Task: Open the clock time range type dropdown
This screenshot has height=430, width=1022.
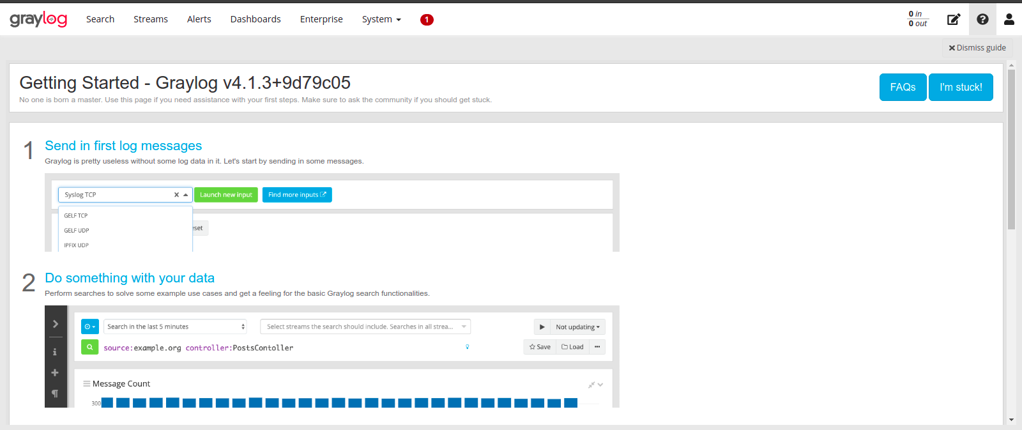Action: [x=90, y=326]
